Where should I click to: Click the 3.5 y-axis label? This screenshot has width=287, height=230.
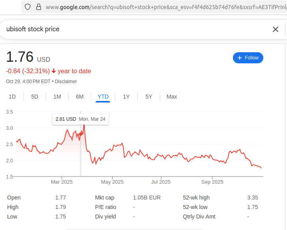coord(9,112)
